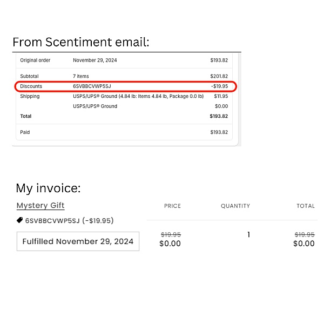The image size is (324, 324).
Task: Select the USPS/UPS Ground shipping weight line
Action: (x=138, y=96)
